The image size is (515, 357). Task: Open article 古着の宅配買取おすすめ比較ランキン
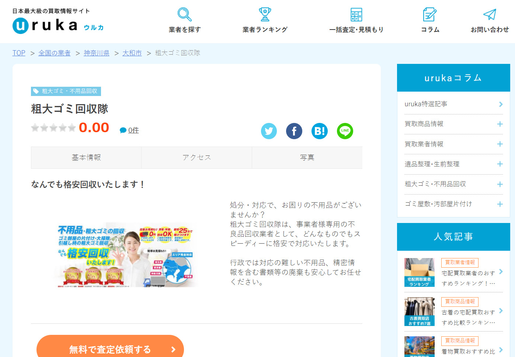click(x=468, y=317)
